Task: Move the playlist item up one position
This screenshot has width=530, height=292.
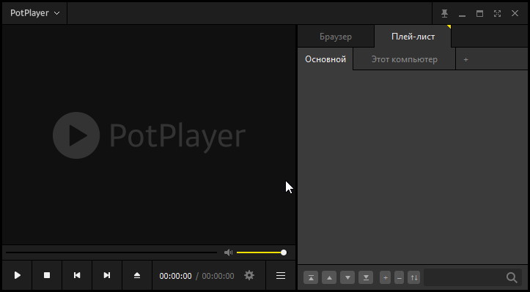Action: tap(329, 278)
